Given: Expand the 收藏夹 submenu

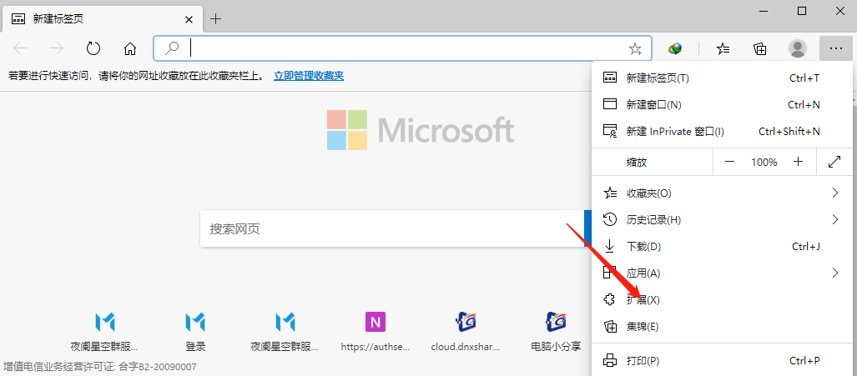Looking at the screenshot, I should tap(834, 193).
